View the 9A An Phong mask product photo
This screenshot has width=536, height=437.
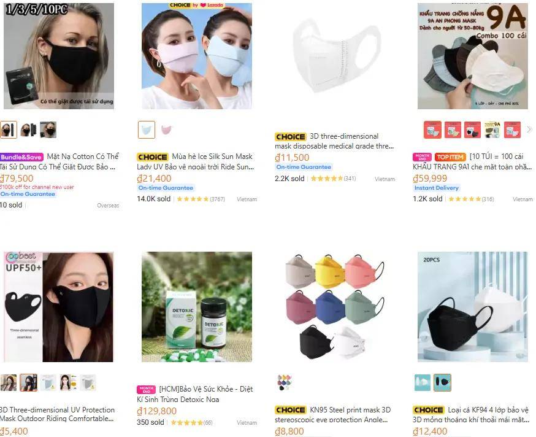tap(473, 56)
